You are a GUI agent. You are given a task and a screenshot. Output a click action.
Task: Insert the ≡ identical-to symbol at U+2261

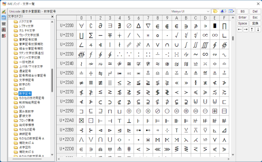91,83
